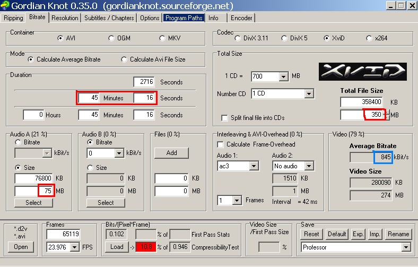Click Total File Size MB spinner

click(x=387, y=115)
